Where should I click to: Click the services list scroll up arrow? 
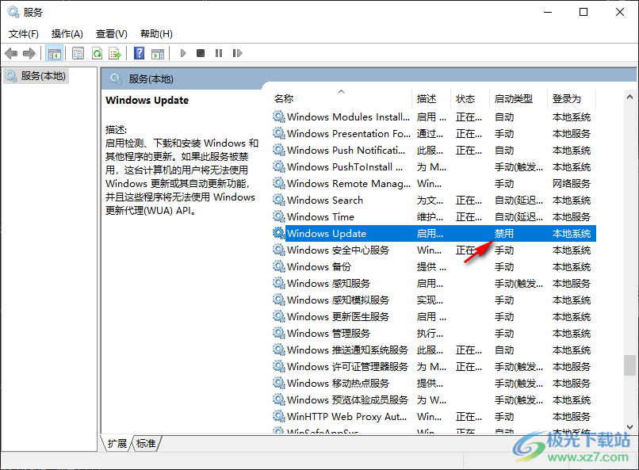[x=629, y=97]
